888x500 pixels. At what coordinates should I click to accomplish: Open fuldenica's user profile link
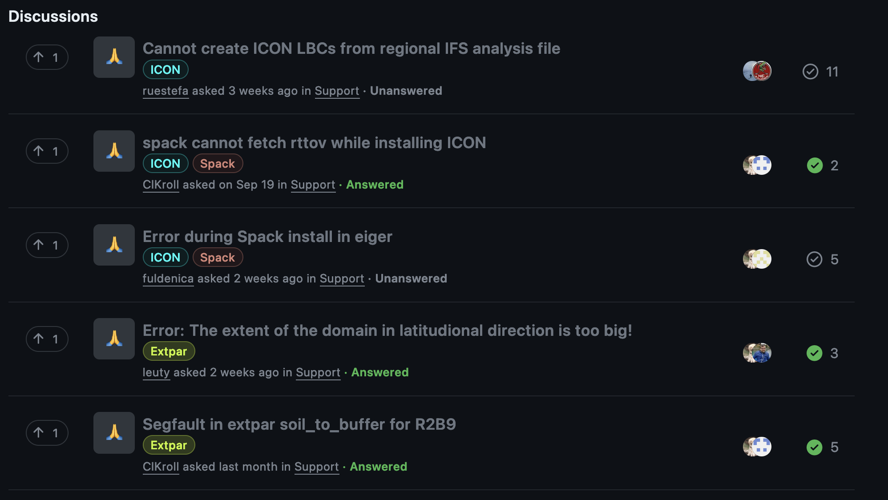click(x=168, y=278)
